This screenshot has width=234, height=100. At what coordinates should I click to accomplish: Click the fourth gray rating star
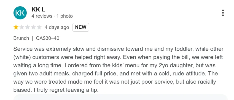pyautogui.click(x=33, y=27)
